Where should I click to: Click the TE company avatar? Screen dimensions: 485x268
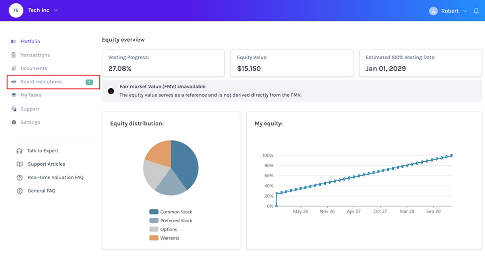pyautogui.click(x=16, y=10)
